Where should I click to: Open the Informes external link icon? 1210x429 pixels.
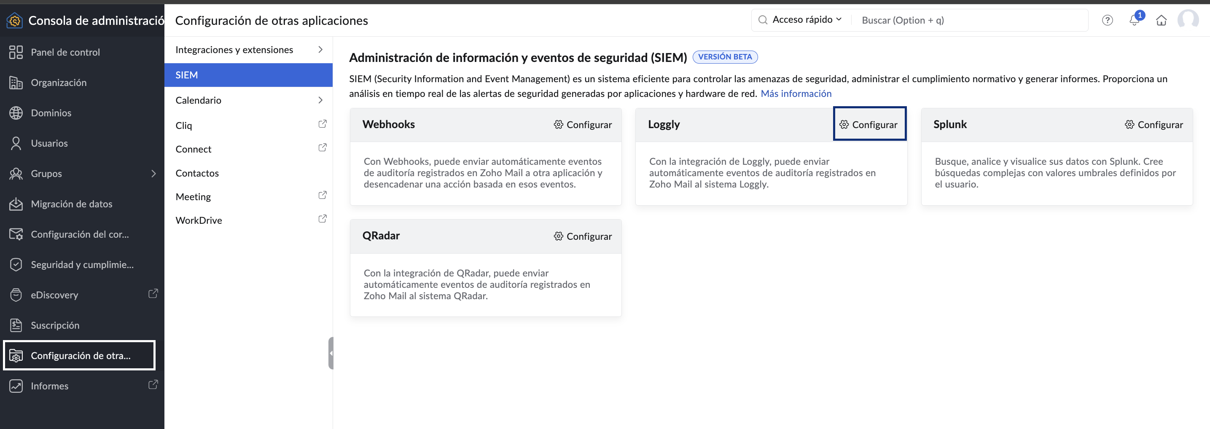[x=153, y=385]
